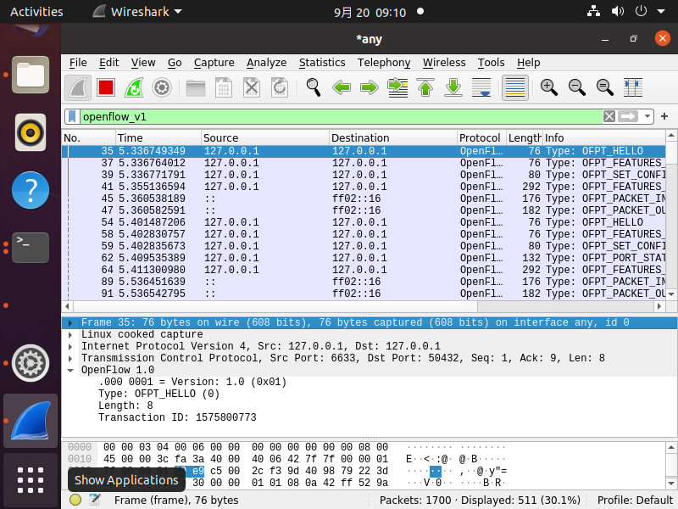This screenshot has width=678, height=509.
Task: Open the Tools menu
Action: pyautogui.click(x=492, y=63)
